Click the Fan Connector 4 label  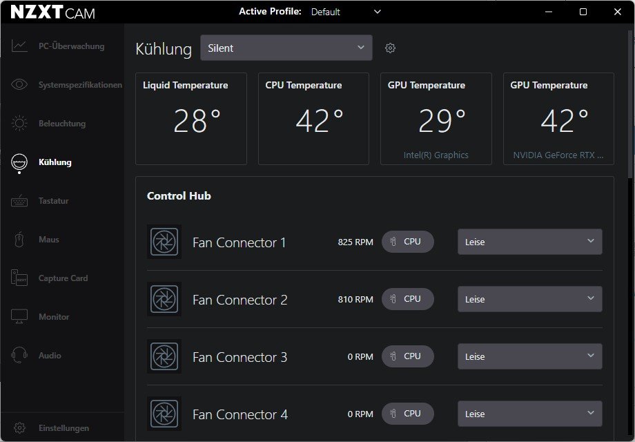(x=240, y=414)
